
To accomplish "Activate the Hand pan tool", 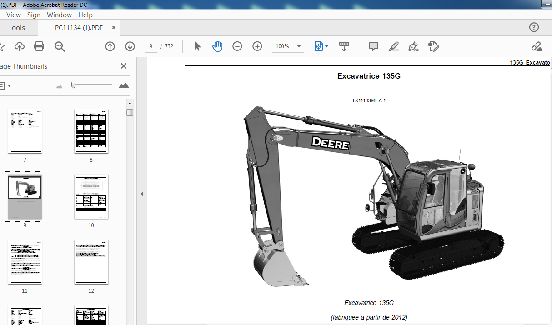I will pyautogui.click(x=217, y=46).
